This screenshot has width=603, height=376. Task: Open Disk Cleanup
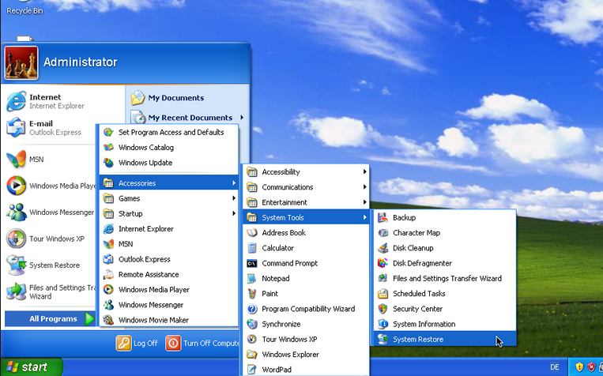(445, 248)
